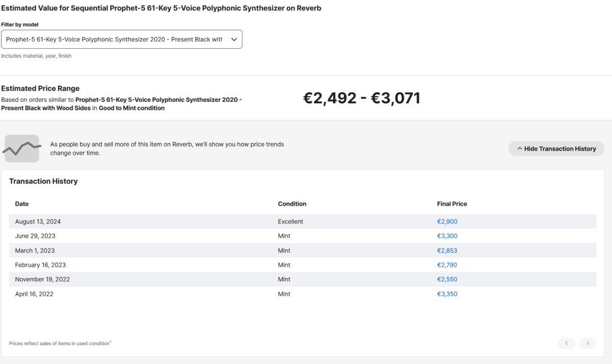612x364 pixels.
Task: Open the Filter by model dropdown
Action: pyautogui.click(x=121, y=39)
